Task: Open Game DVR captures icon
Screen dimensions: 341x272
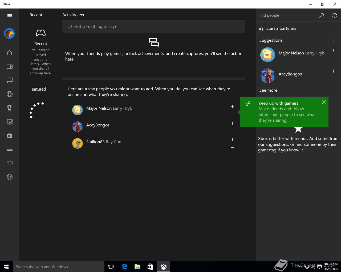Action: click(10, 122)
